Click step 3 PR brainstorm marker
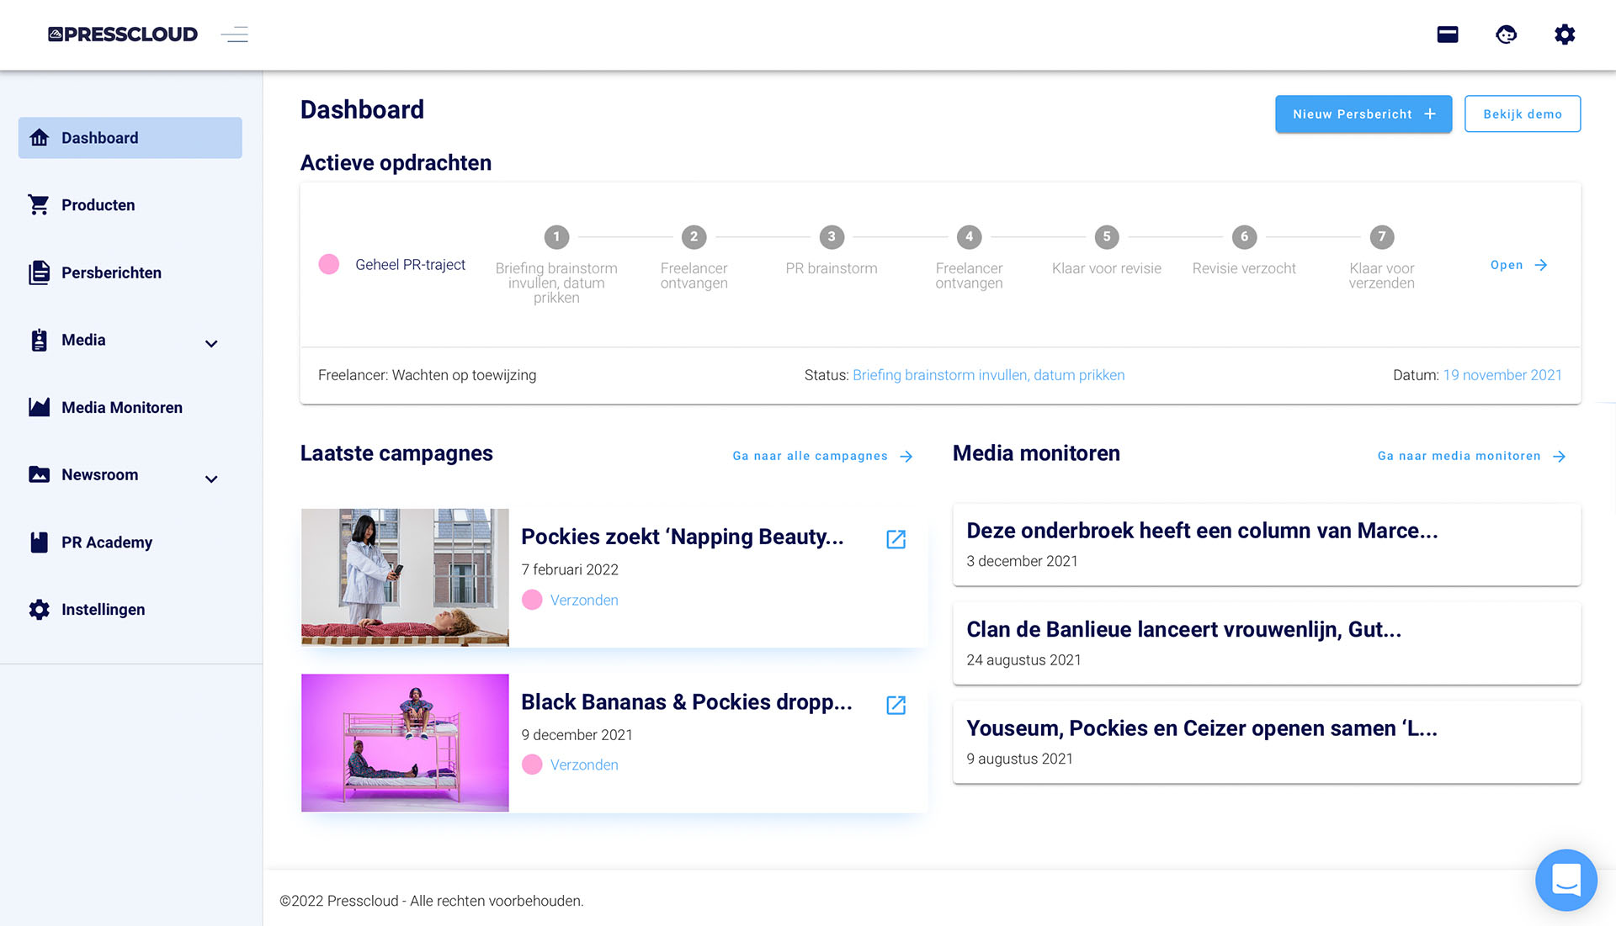 click(x=831, y=237)
